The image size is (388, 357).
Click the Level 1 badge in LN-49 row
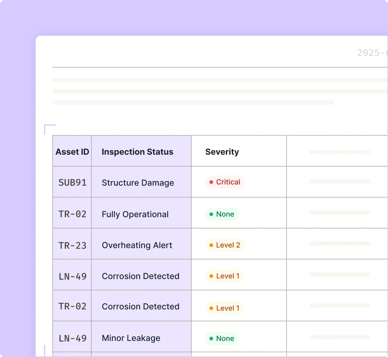(x=225, y=276)
